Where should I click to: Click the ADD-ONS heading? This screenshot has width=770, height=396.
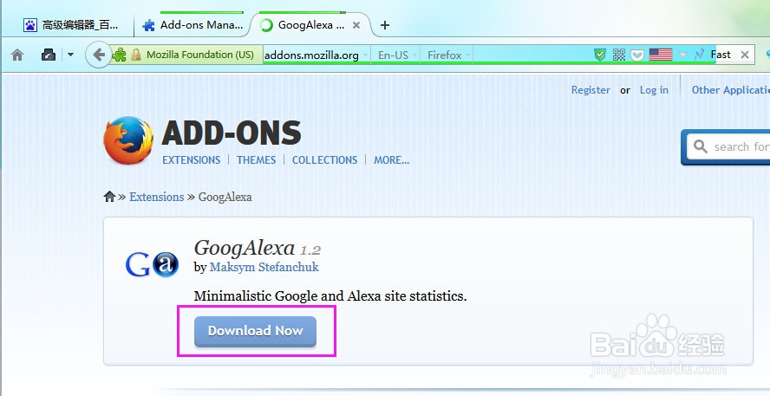pyautogui.click(x=232, y=133)
